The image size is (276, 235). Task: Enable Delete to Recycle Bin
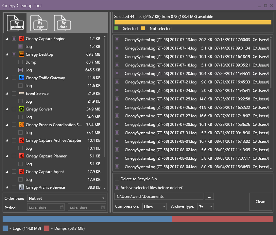[x=117, y=179]
